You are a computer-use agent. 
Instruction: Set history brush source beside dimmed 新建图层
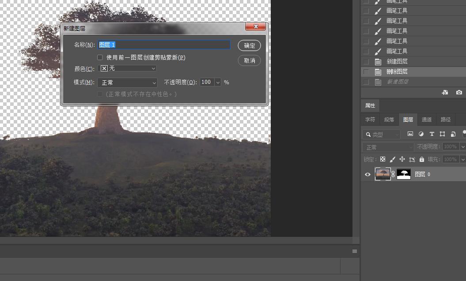click(x=366, y=82)
